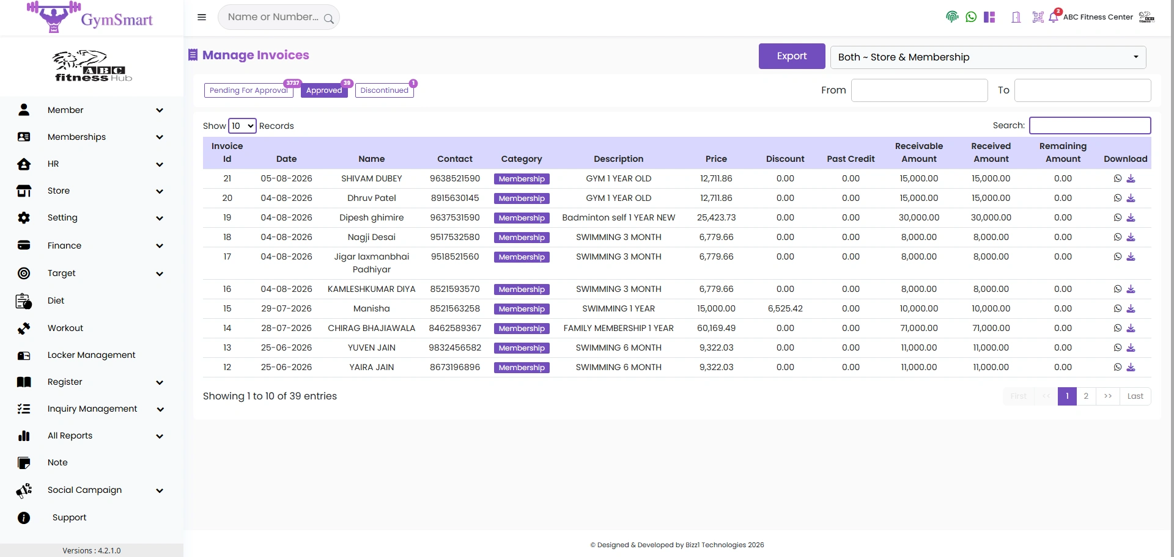This screenshot has height=557, width=1174.
Task: Go to pagination page 2
Action: tap(1086, 396)
